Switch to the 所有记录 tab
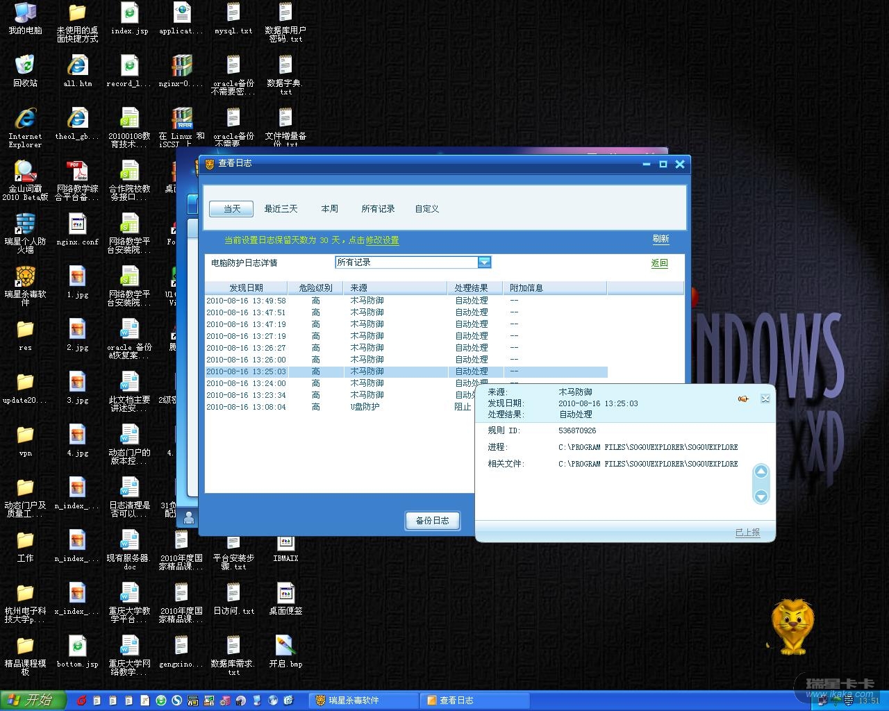 pos(378,209)
